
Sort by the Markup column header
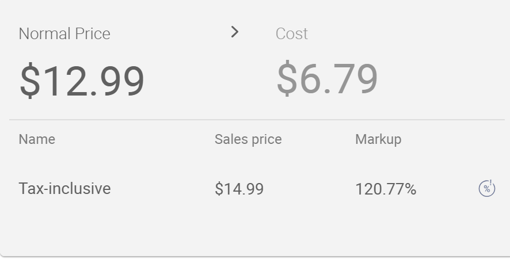pyautogui.click(x=378, y=139)
